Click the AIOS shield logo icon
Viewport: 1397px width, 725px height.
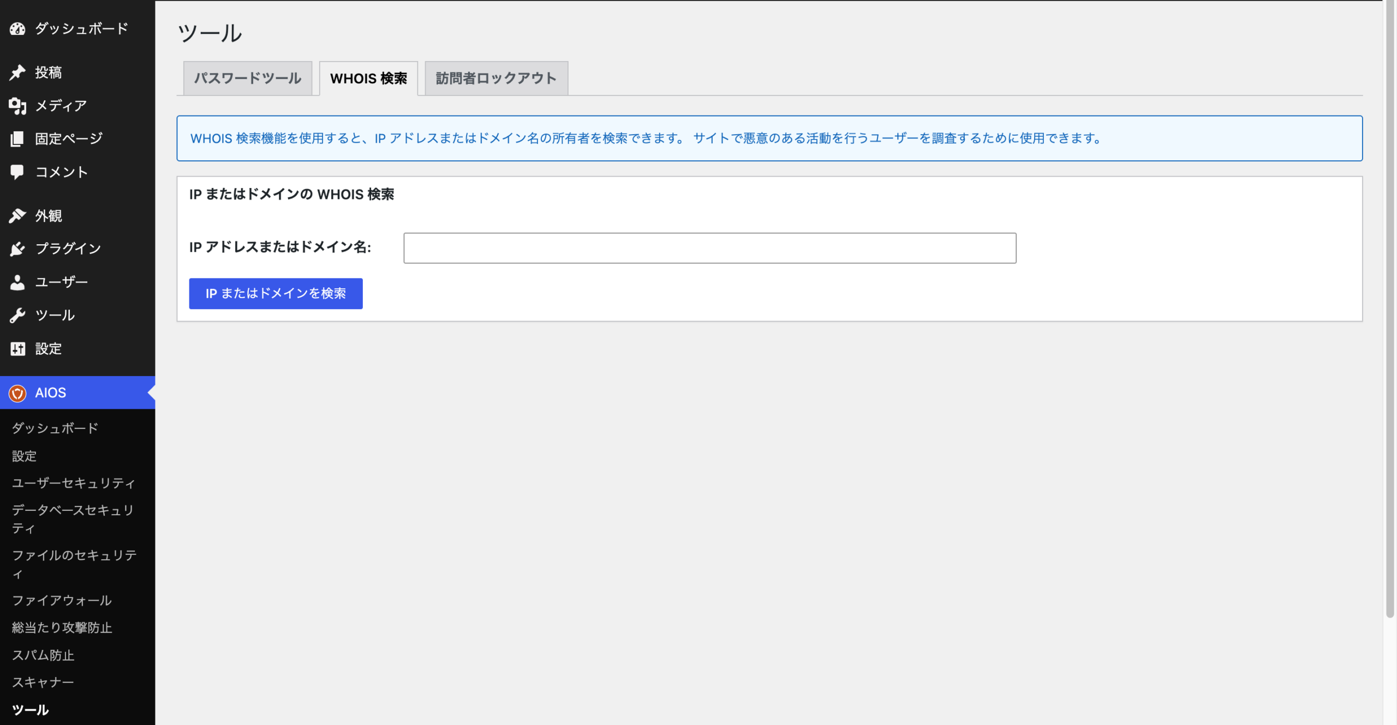[17, 393]
